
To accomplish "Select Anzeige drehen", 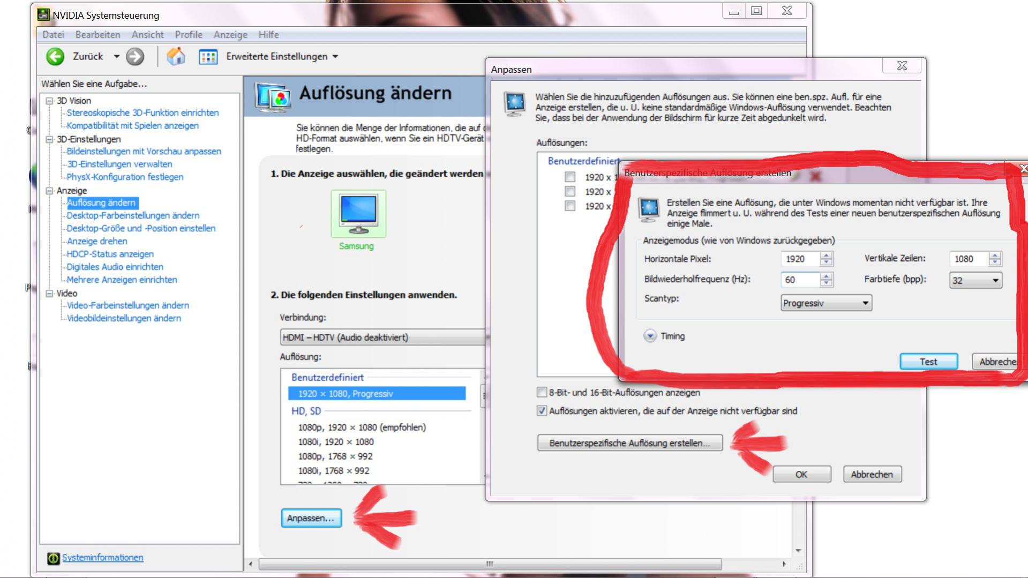I will coord(97,241).
